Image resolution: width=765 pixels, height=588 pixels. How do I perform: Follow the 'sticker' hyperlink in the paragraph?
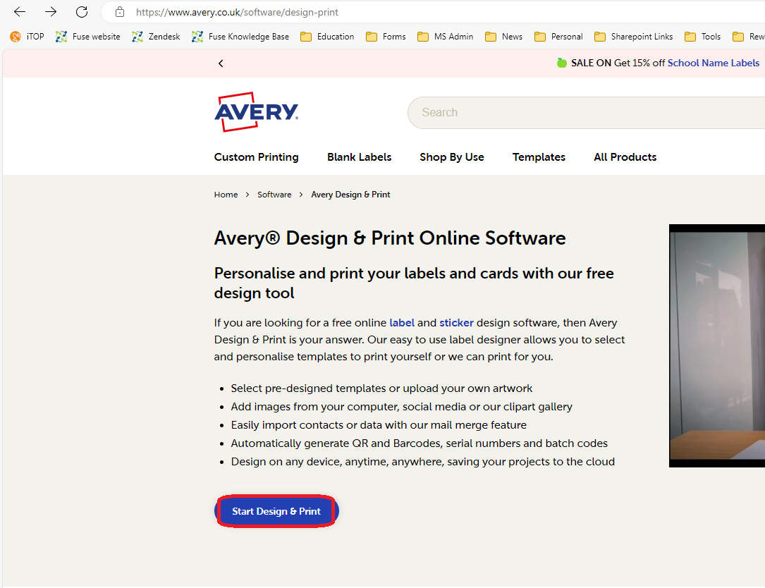456,323
